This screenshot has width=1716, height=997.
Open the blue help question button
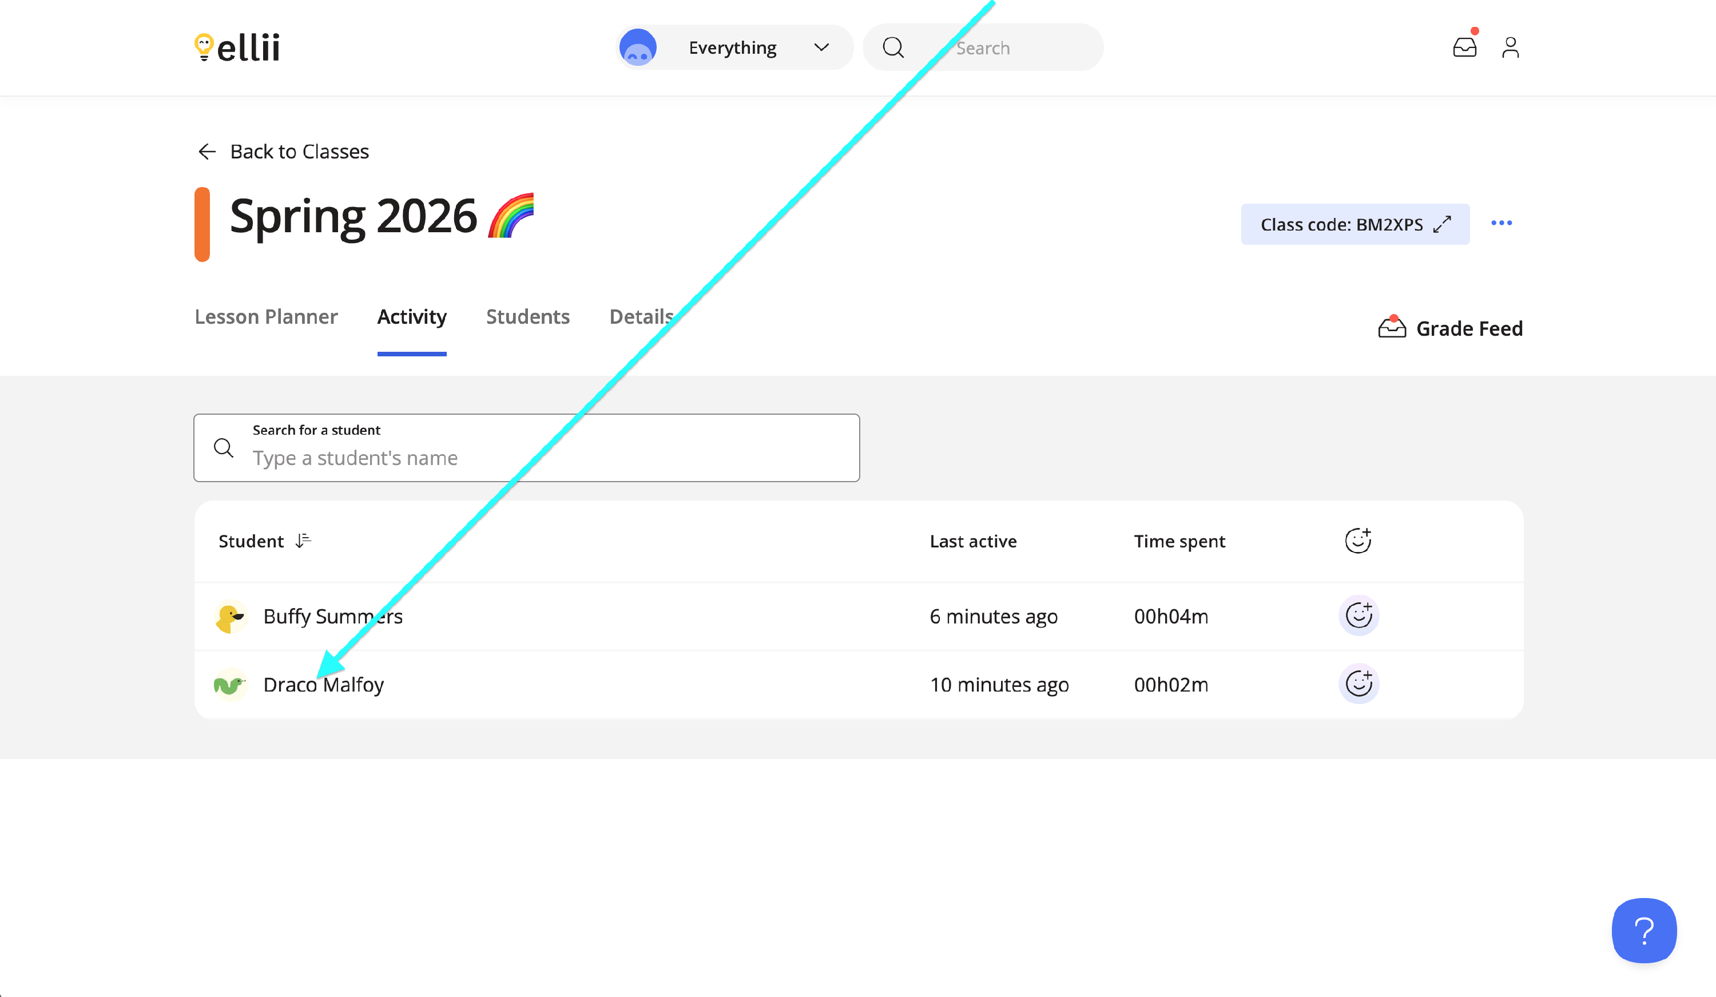[1643, 930]
